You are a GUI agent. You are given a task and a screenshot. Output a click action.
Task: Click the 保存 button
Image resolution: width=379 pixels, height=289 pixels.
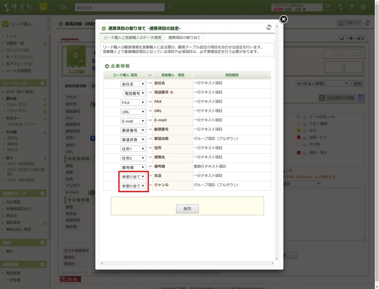[x=187, y=209]
